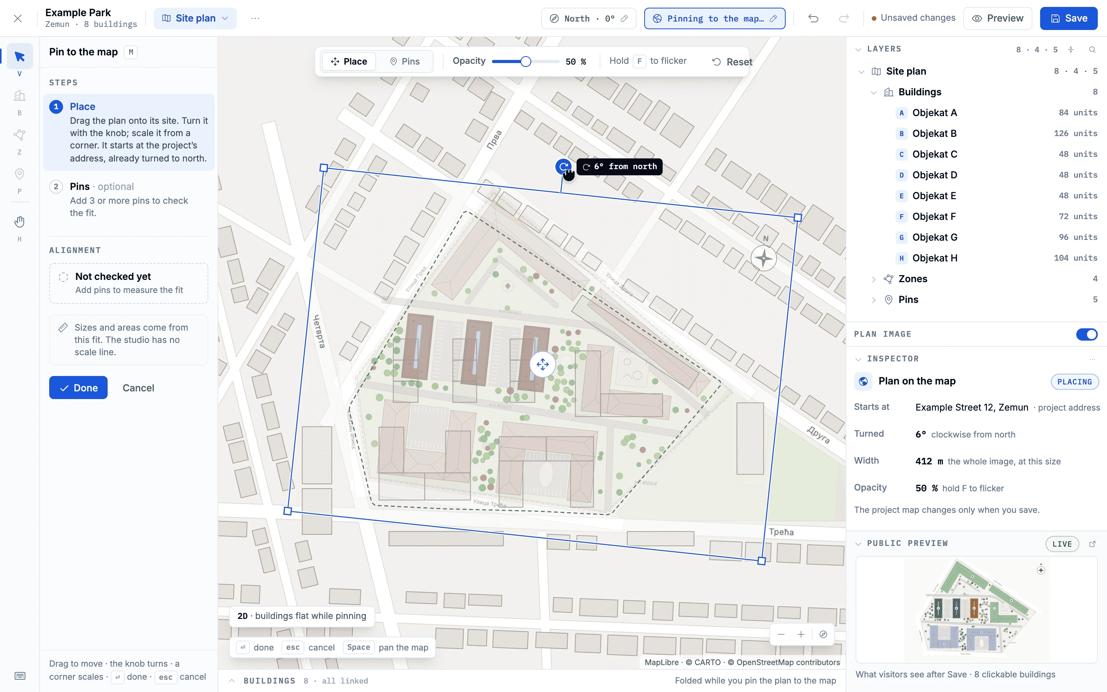Search layers with the magnifier icon
This screenshot has height=692, width=1107.
1092,50
